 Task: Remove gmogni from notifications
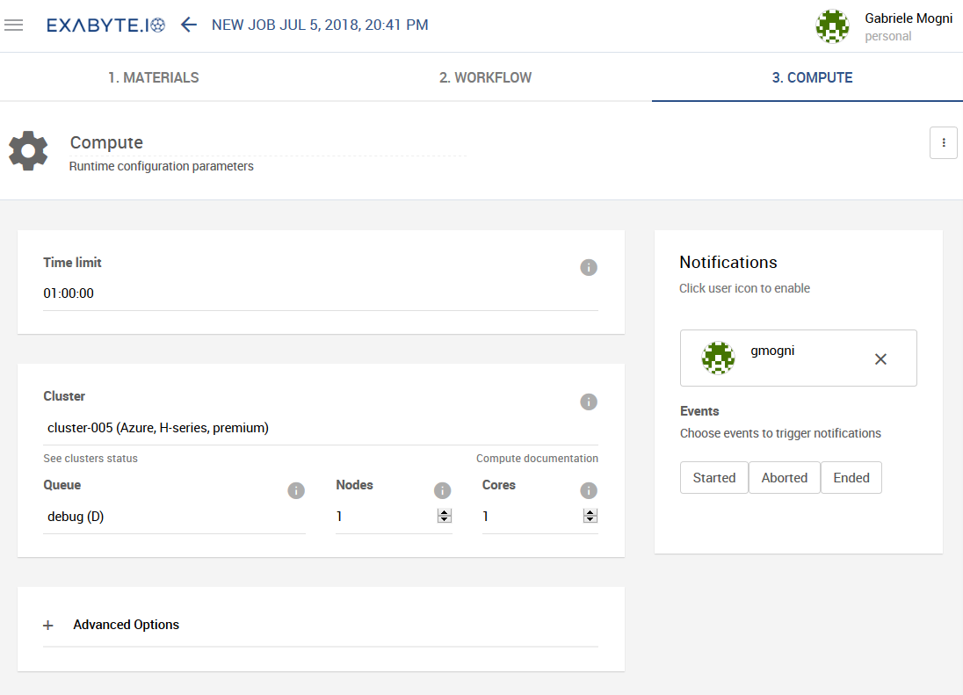click(x=880, y=358)
